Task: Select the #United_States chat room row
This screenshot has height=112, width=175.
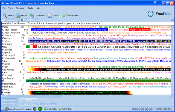Action: 86,30
